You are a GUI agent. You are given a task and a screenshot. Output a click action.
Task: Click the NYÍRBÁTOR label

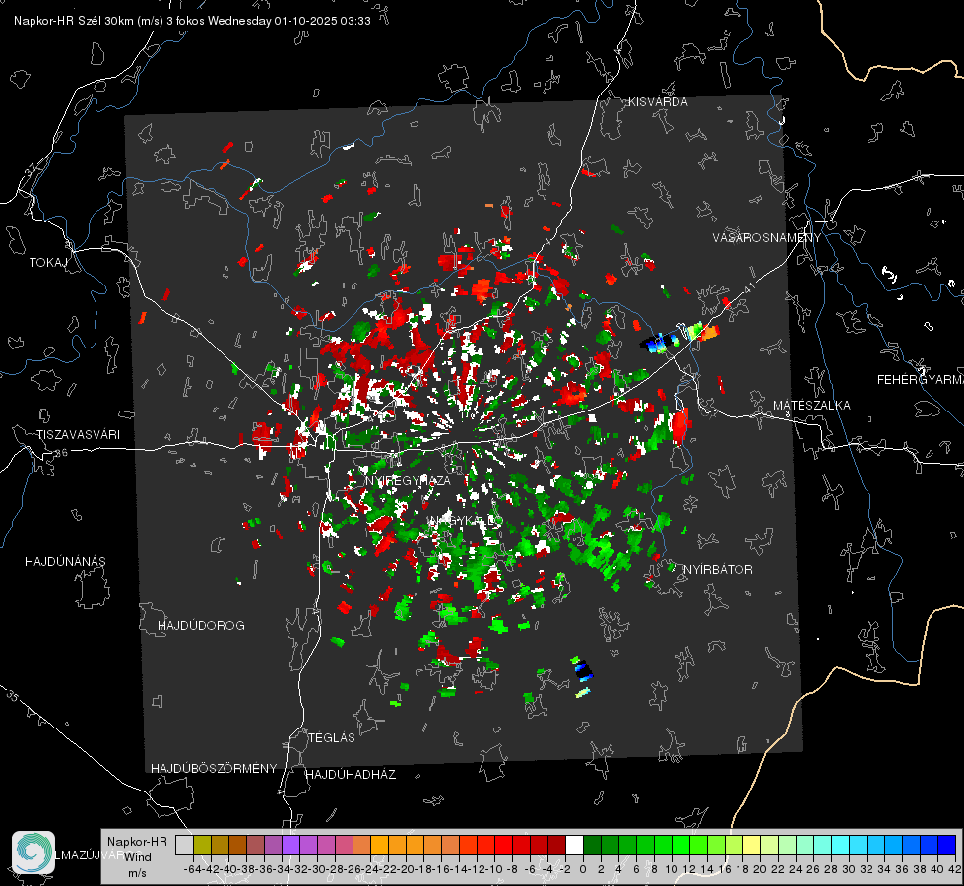(x=718, y=570)
